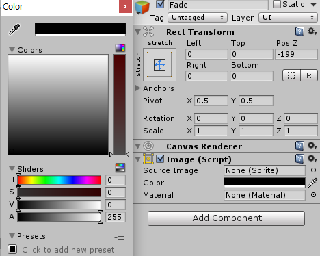Viewport: 320px width, 256px height.
Task: Open Rect Transform help icon
Action: point(299,31)
